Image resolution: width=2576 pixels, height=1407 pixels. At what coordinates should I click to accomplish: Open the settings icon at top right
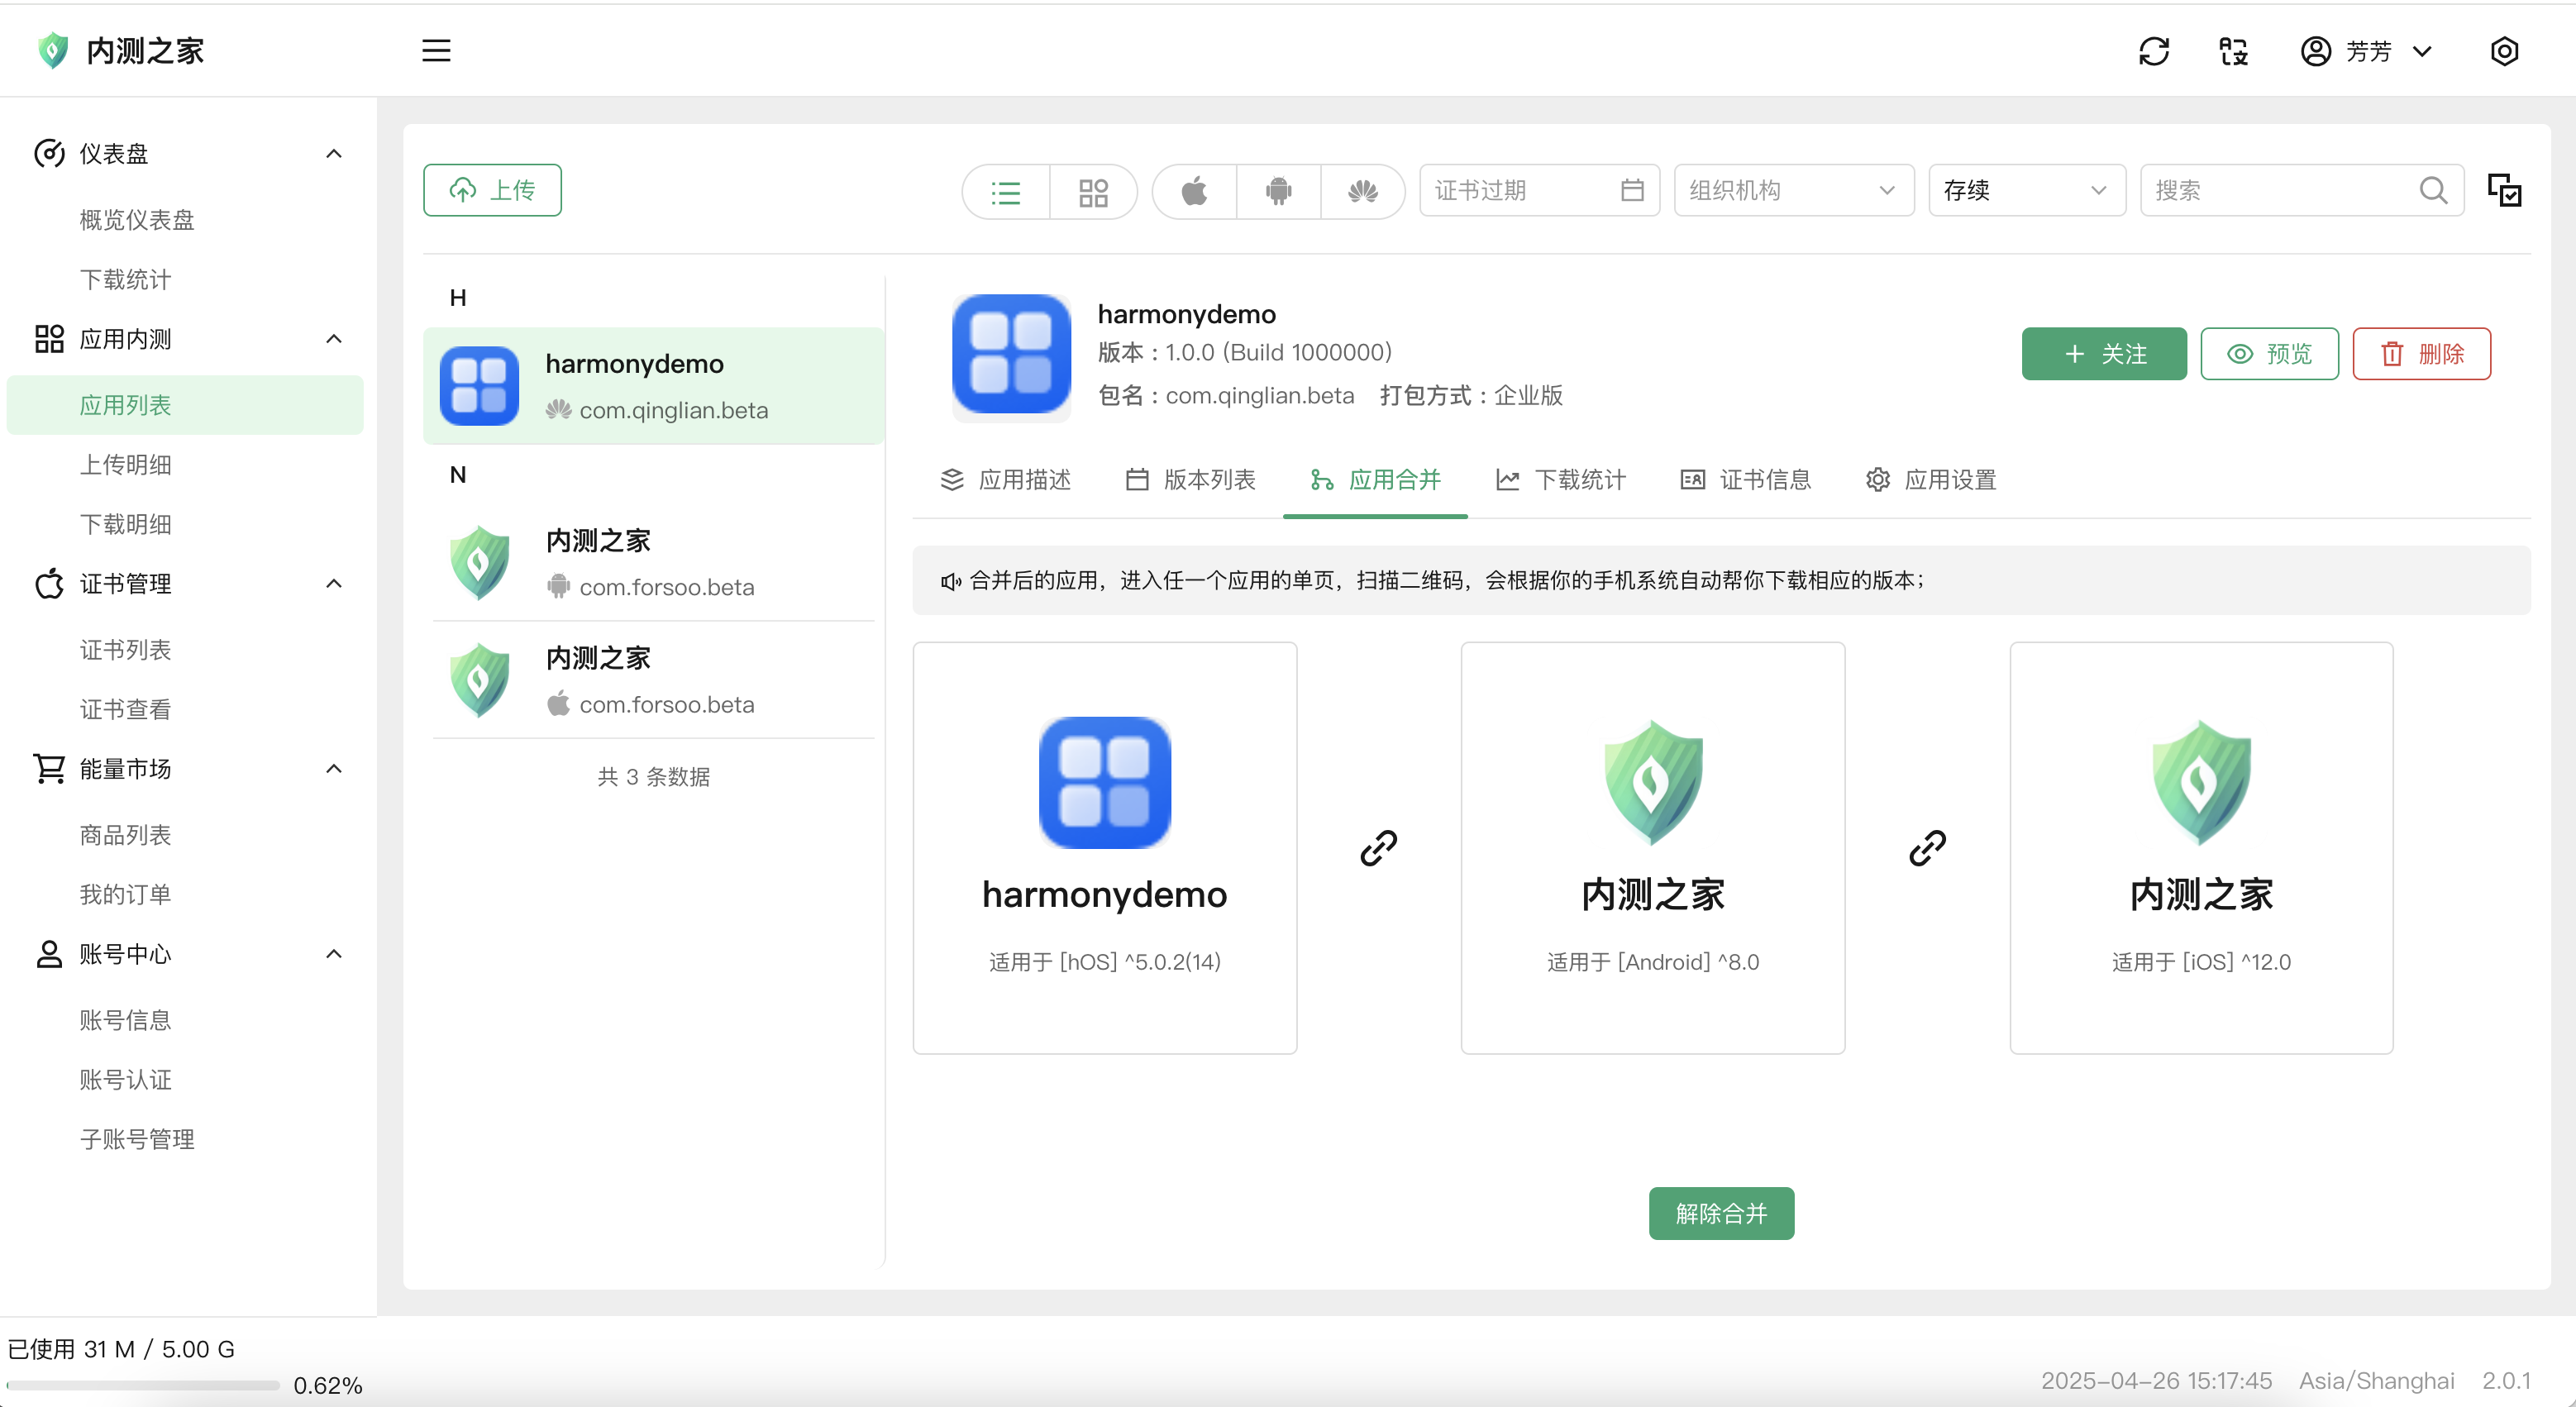(2503, 51)
